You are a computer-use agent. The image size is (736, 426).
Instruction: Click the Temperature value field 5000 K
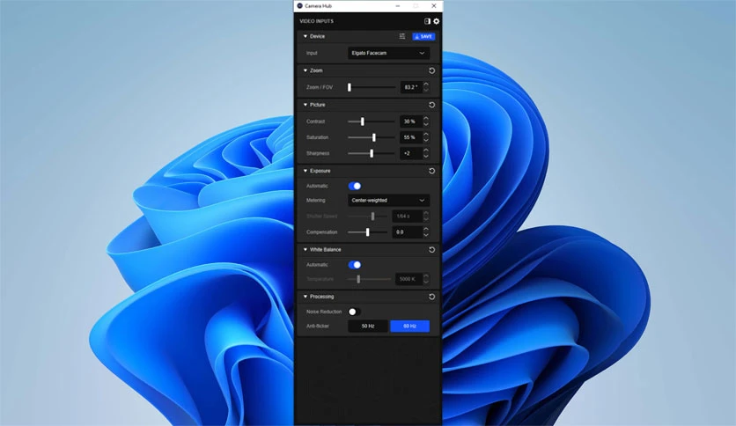click(408, 279)
